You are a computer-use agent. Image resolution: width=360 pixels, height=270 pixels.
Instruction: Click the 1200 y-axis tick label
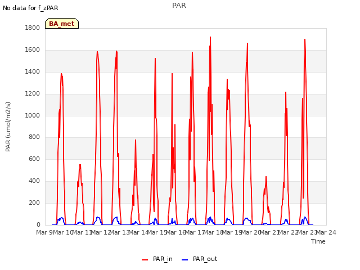coord(33,94)
